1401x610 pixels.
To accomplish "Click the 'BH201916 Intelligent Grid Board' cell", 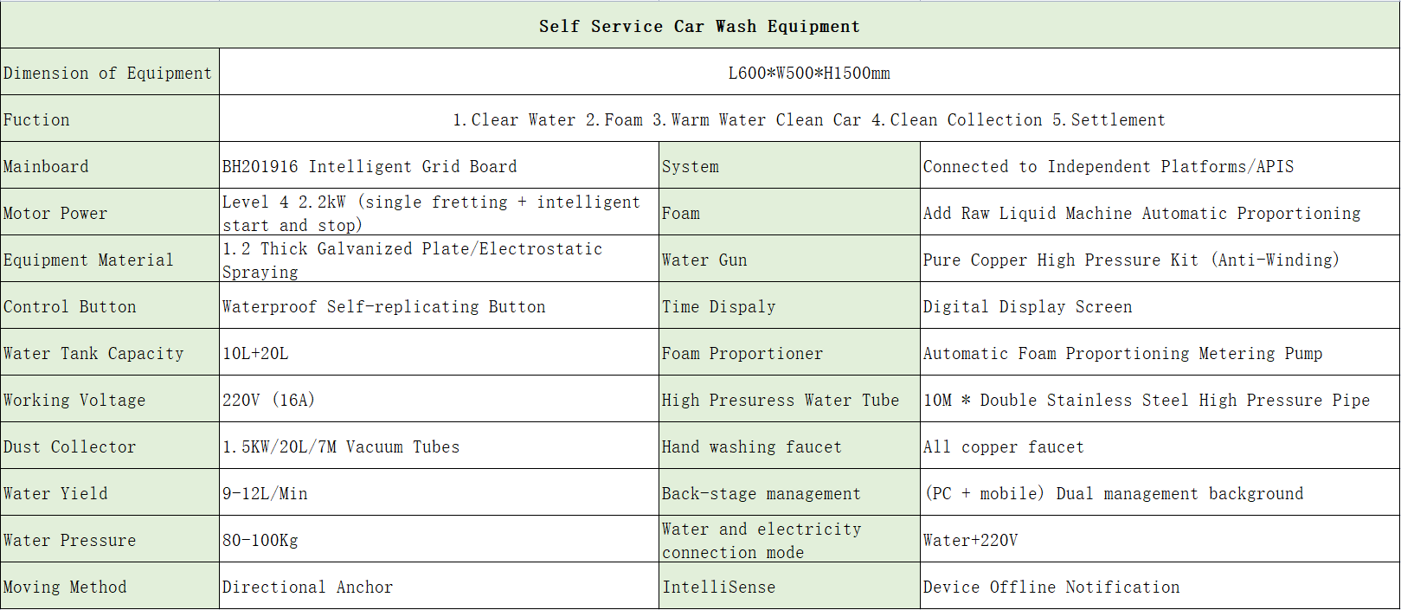I will click(x=438, y=166).
